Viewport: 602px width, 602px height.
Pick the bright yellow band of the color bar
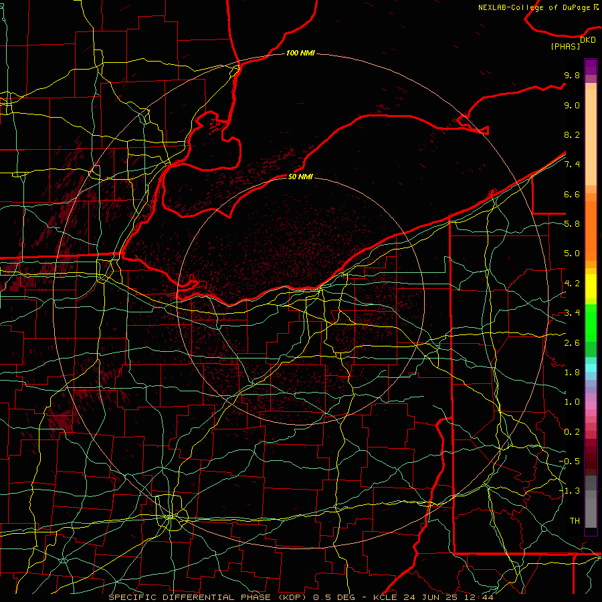pyautogui.click(x=591, y=286)
